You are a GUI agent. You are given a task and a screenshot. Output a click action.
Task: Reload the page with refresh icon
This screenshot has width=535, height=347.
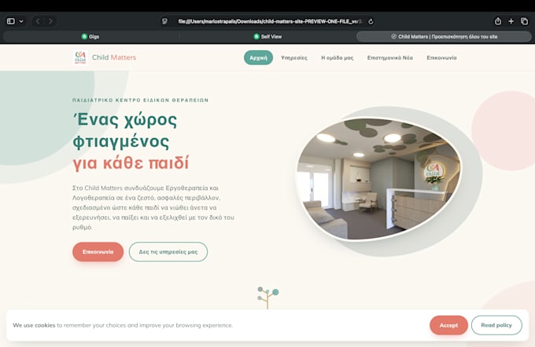point(371,21)
